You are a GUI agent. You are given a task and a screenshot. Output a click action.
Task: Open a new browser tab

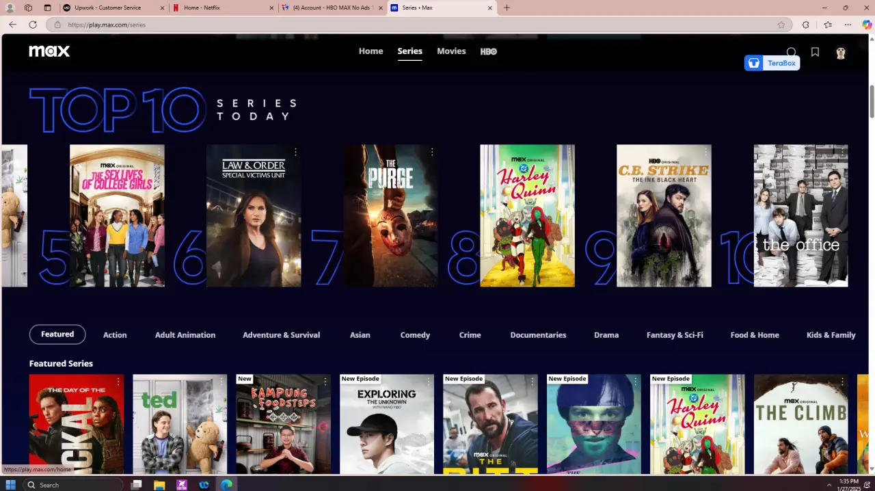coord(507,8)
